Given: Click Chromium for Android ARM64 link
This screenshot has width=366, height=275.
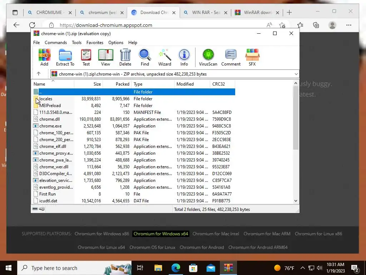Looking at the screenshot, I should tap(258, 247).
